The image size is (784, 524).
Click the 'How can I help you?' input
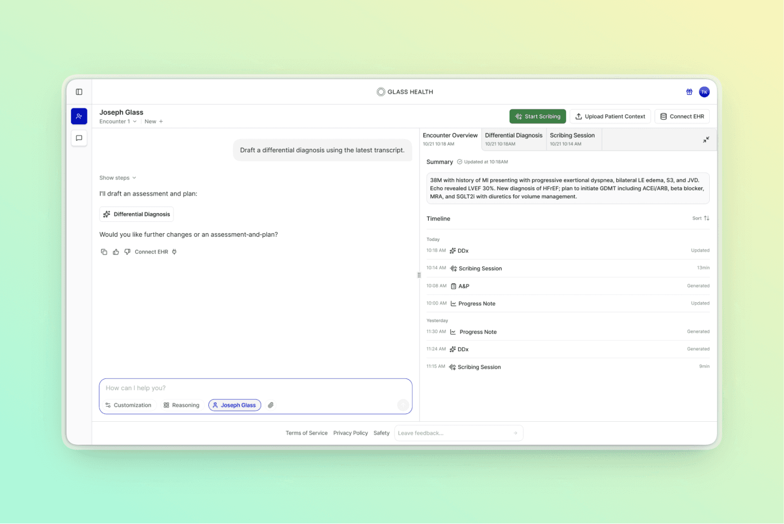255,389
